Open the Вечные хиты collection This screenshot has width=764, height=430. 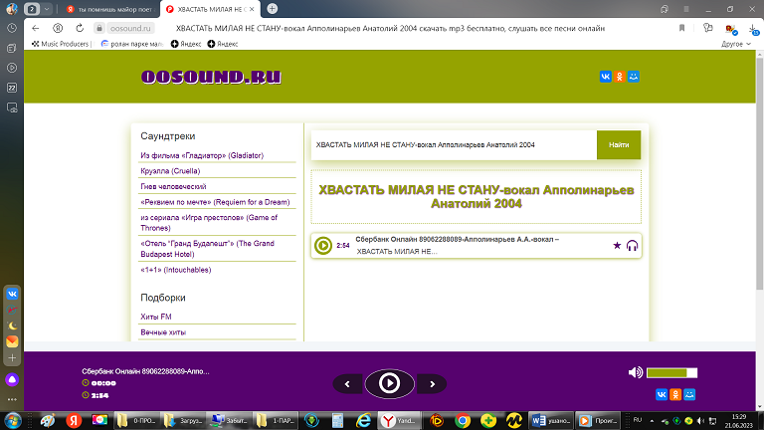(x=163, y=332)
